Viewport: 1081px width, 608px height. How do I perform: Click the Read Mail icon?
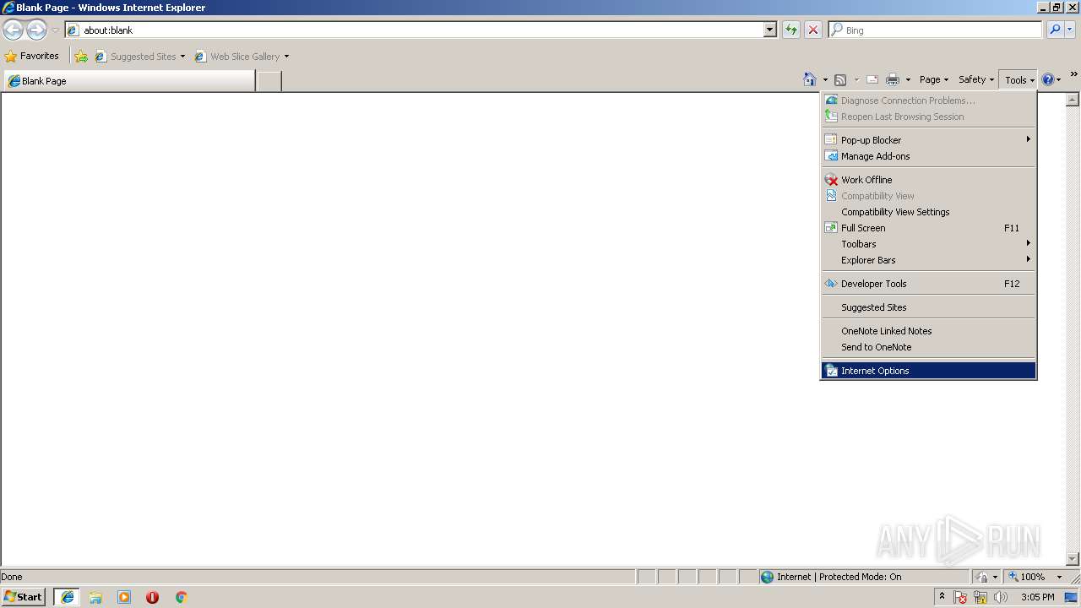pos(872,79)
